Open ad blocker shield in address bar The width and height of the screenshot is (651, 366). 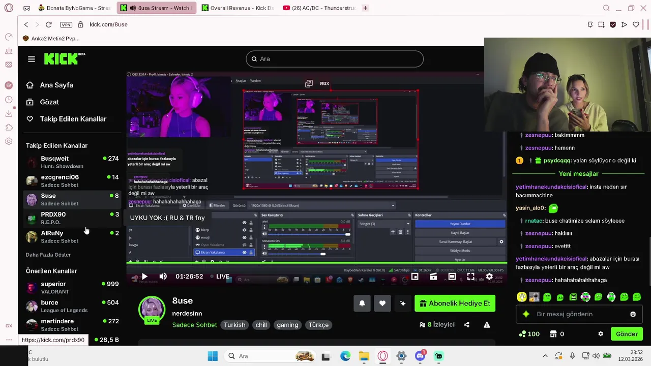point(613,24)
